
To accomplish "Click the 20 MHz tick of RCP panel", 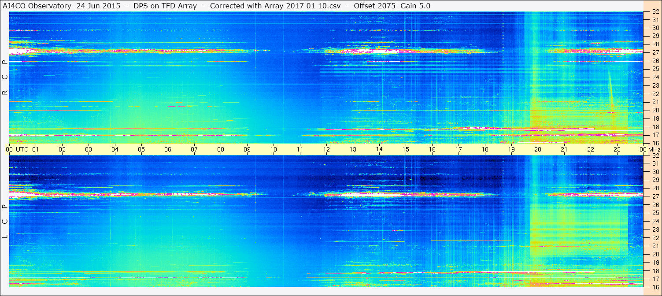I will pos(655,110).
